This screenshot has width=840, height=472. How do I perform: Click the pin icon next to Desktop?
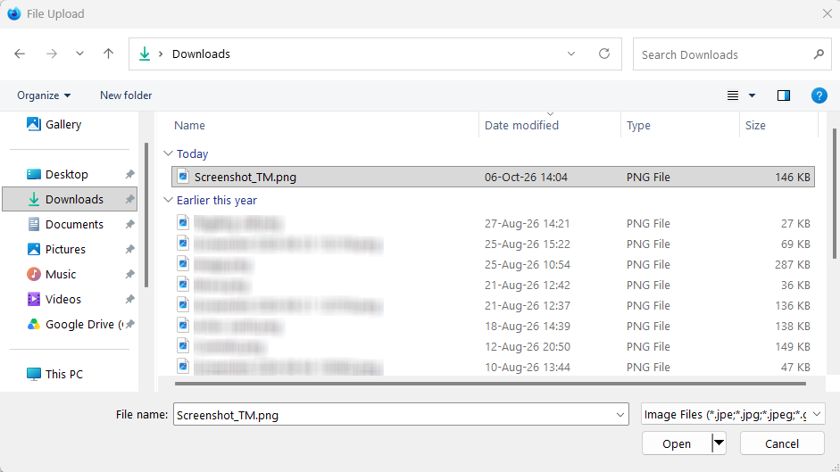click(x=129, y=174)
